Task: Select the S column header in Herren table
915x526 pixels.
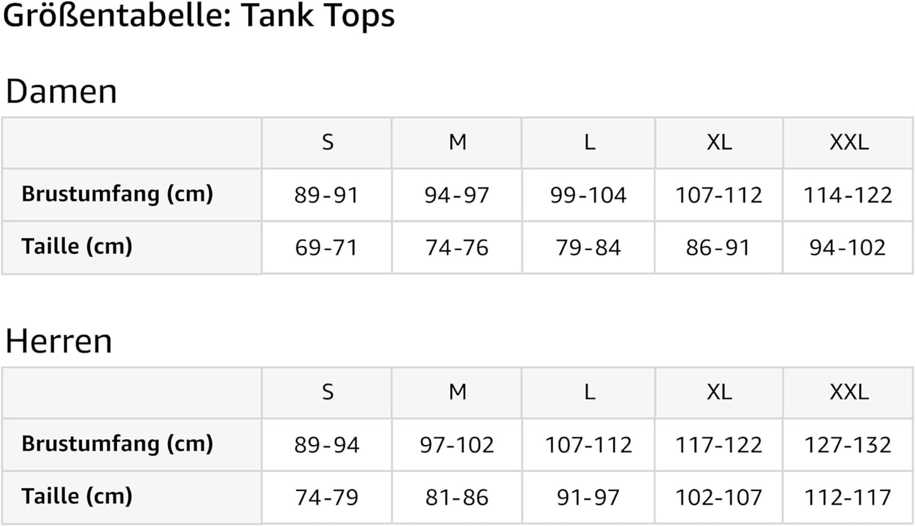Action: point(327,392)
